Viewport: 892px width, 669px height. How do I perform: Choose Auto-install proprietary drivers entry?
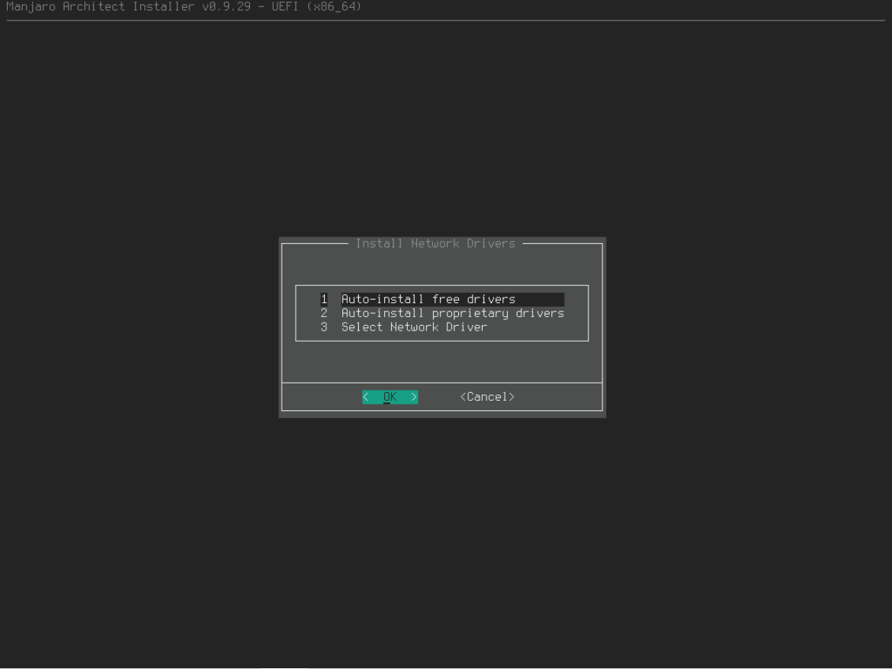(452, 313)
